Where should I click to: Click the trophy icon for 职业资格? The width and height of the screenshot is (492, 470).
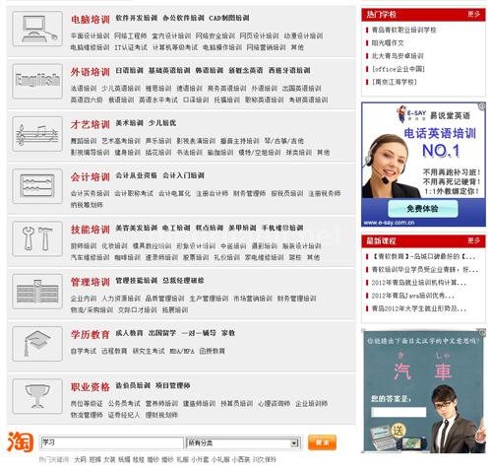point(37,396)
